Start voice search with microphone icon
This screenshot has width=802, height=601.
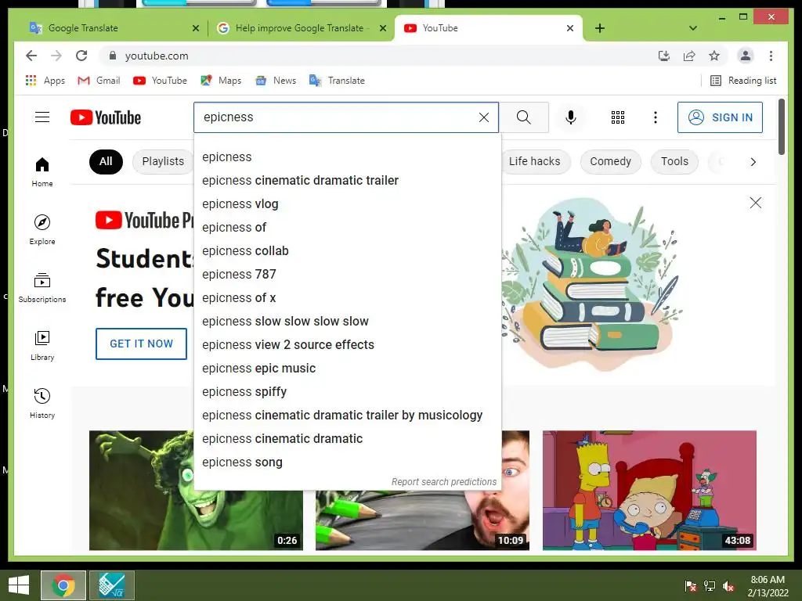point(571,117)
